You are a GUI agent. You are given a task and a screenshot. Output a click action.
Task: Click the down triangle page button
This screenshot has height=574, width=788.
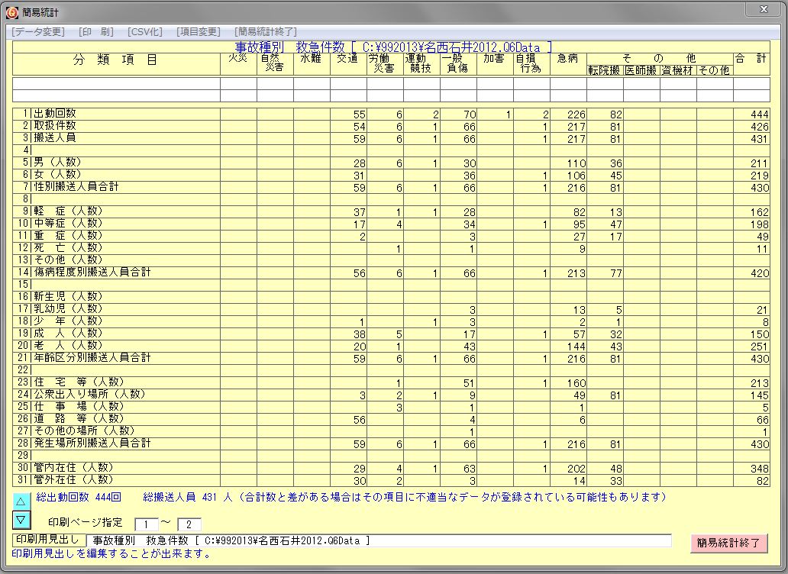pyautogui.click(x=21, y=520)
